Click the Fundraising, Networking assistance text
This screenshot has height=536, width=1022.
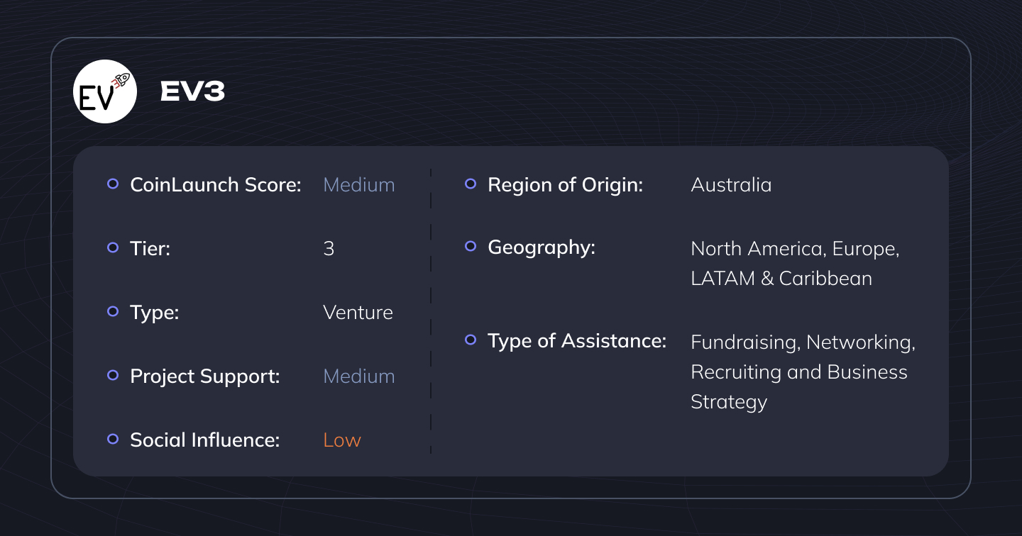803,342
